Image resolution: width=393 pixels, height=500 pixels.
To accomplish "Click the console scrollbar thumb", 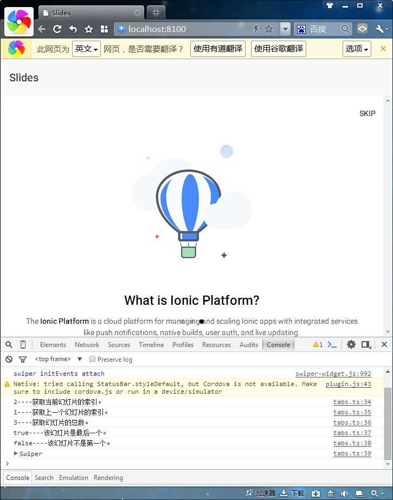I will [388, 423].
